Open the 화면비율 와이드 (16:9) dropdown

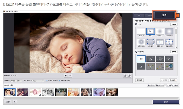coord(16,81)
